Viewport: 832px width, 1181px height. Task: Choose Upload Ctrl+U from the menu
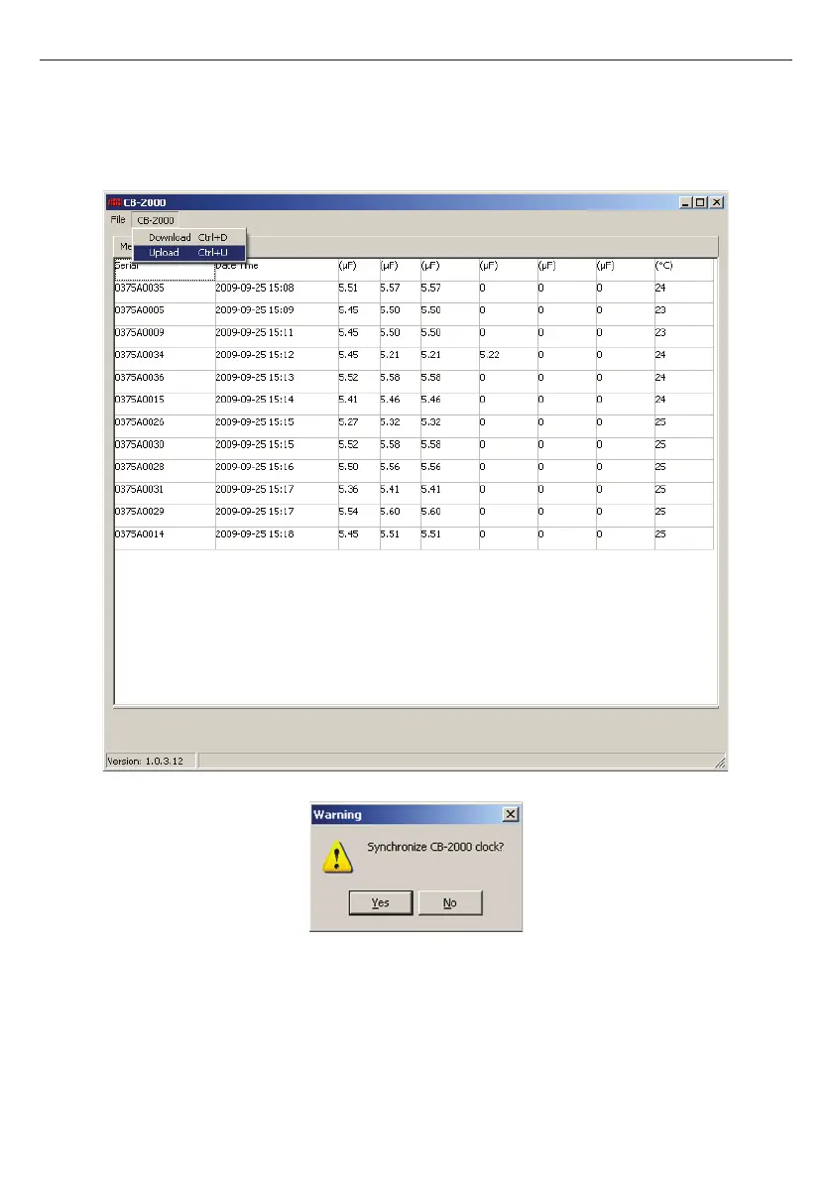[x=189, y=252]
